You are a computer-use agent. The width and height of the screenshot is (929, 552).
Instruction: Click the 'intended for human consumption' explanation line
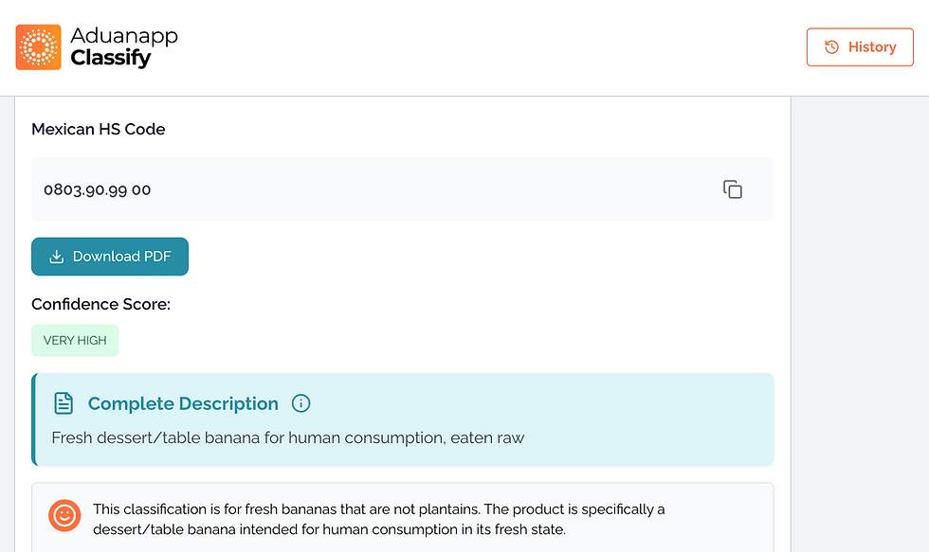(329, 529)
